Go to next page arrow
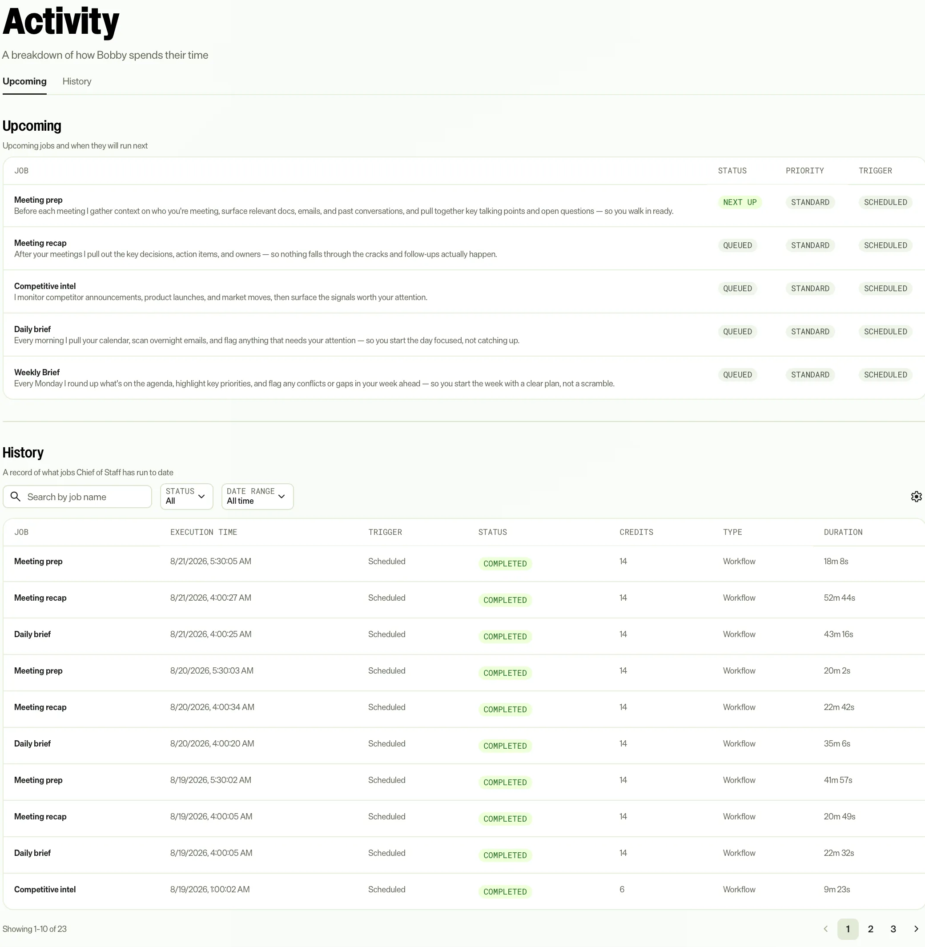This screenshot has width=925, height=947. 916,928
